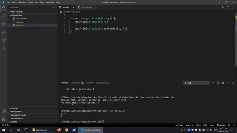The image size is (237, 133).
Task: Open the Edit menu
Action: click(x=14, y=3)
